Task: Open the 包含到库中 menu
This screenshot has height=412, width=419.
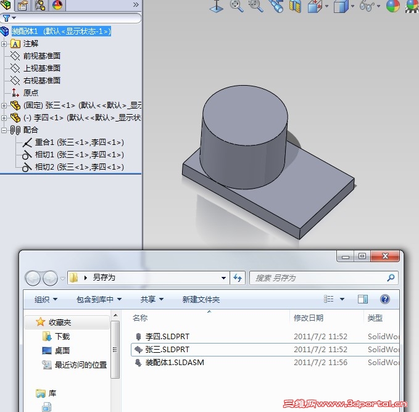Action: [x=99, y=299]
